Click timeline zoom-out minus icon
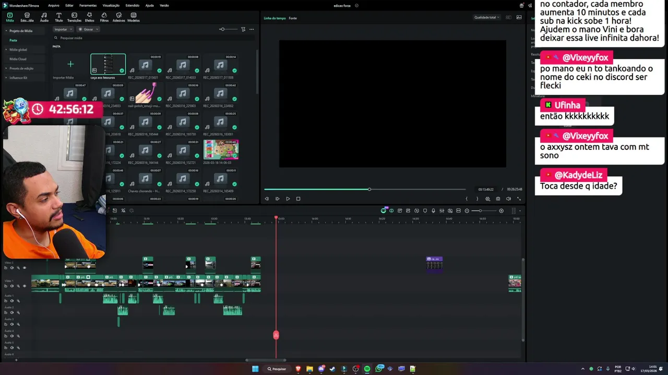 coord(467,210)
